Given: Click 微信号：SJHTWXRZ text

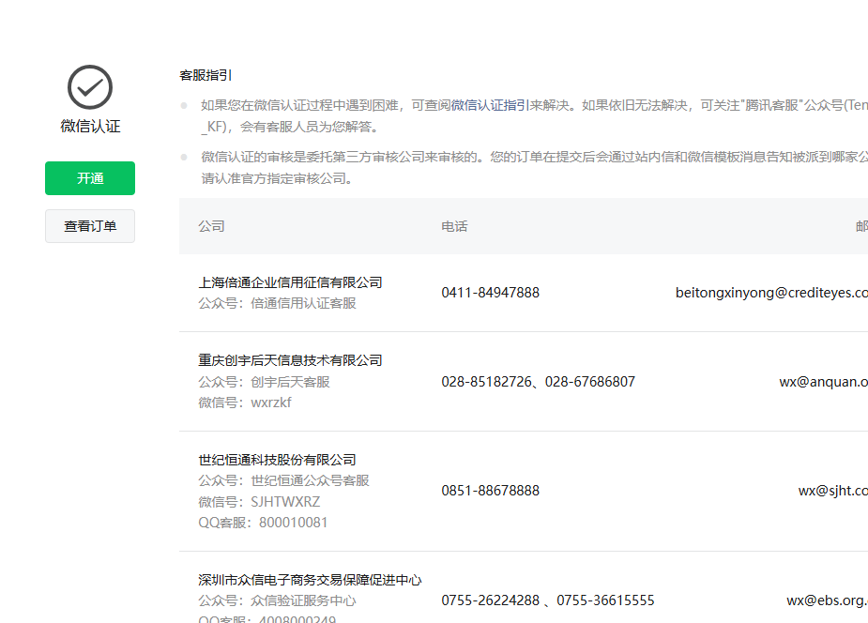Looking at the screenshot, I should point(259,502).
